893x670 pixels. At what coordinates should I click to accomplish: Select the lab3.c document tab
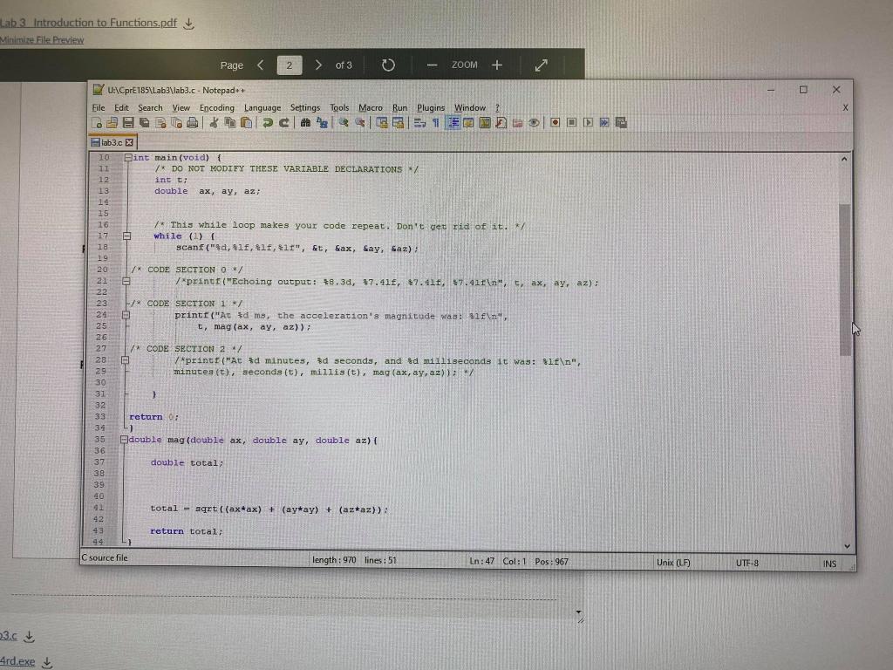(x=113, y=141)
